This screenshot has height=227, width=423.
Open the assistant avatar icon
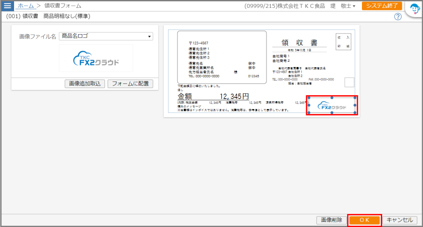point(414,9)
